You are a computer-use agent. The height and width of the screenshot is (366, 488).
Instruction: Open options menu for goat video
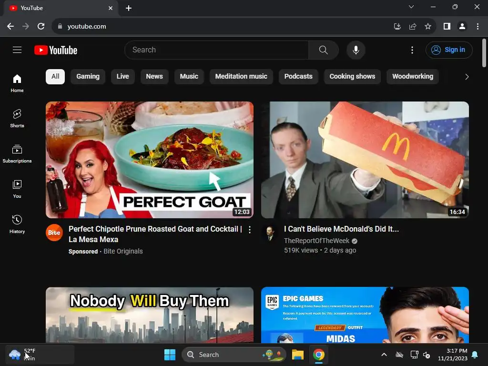click(x=250, y=230)
